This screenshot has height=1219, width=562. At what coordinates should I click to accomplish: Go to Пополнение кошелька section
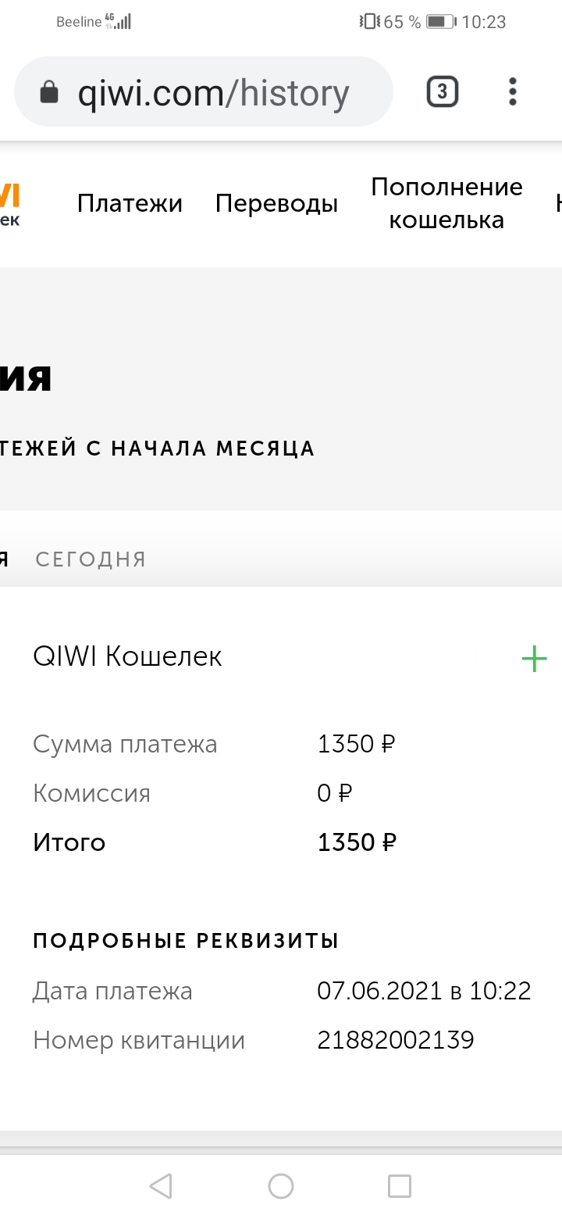click(x=446, y=203)
